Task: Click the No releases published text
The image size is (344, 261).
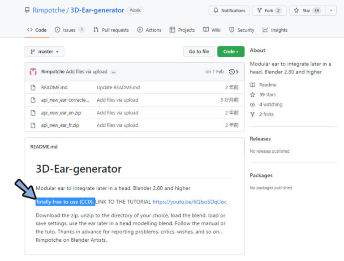Action: [x=270, y=151]
